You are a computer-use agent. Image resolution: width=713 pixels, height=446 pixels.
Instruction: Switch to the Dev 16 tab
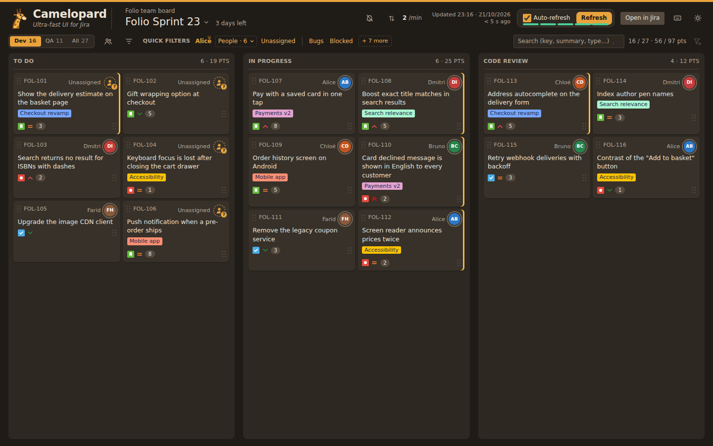[25, 41]
